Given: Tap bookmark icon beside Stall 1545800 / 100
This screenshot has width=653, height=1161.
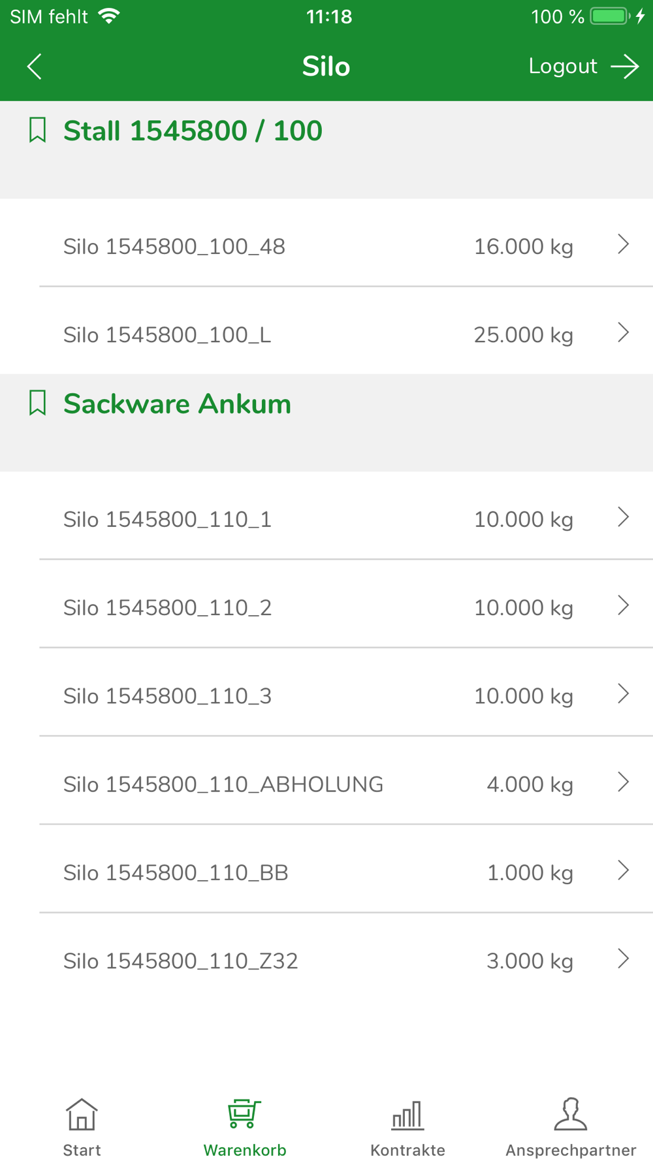Looking at the screenshot, I should click(38, 130).
